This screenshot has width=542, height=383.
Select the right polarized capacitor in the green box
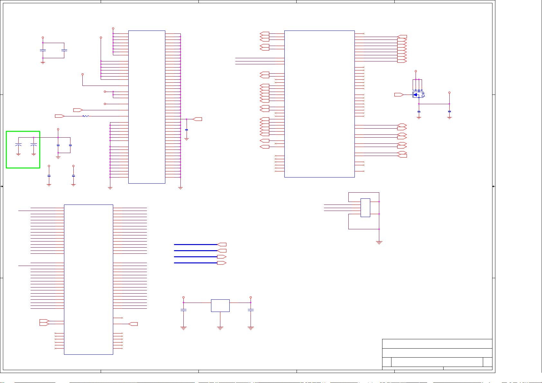[x=33, y=145]
